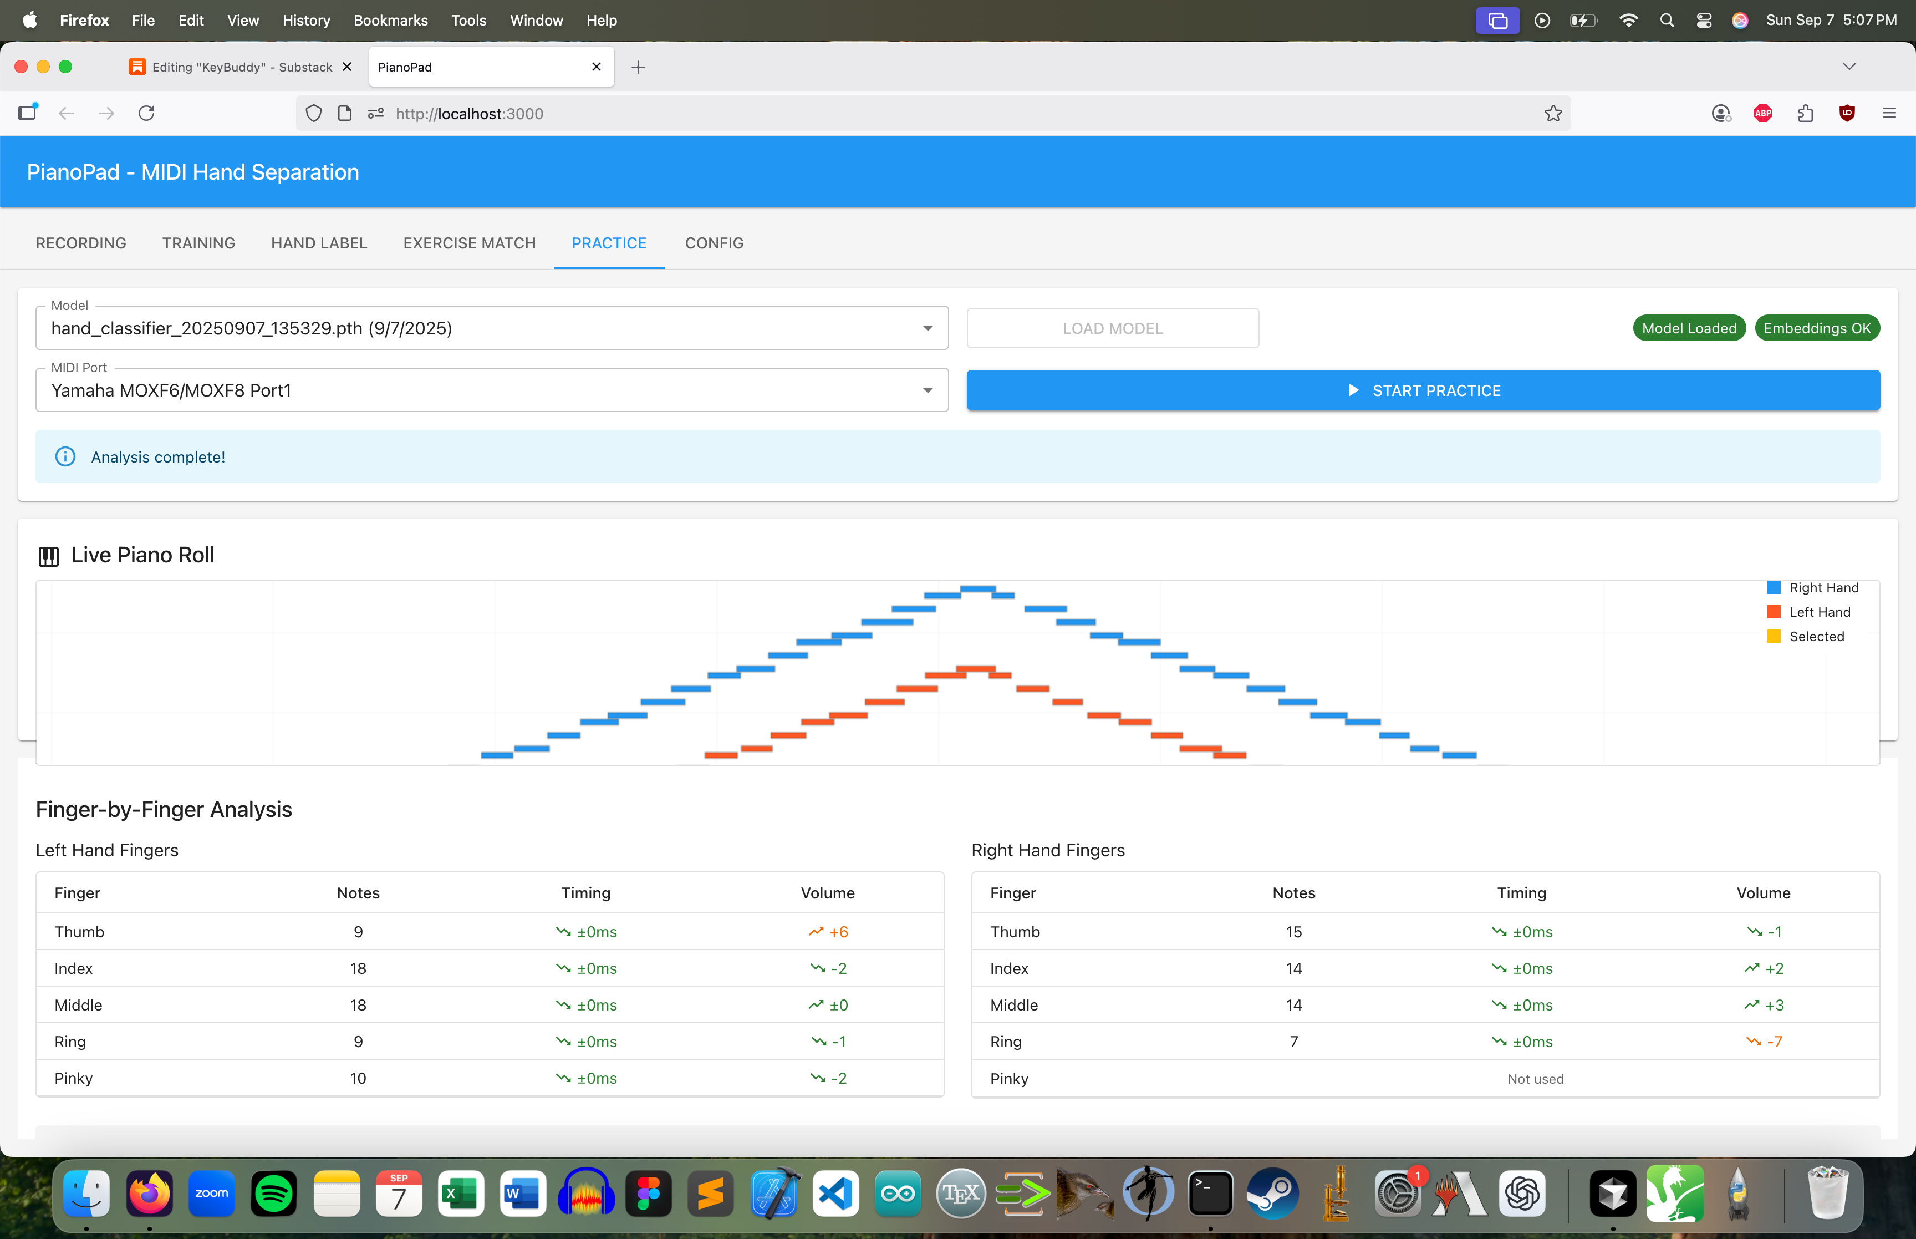Viewport: 1916px width, 1239px height.
Task: Click the Adblock Plus toolbar icon
Action: 1762,114
